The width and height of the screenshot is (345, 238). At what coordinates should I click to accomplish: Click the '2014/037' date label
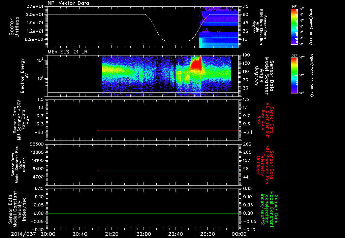point(23,234)
